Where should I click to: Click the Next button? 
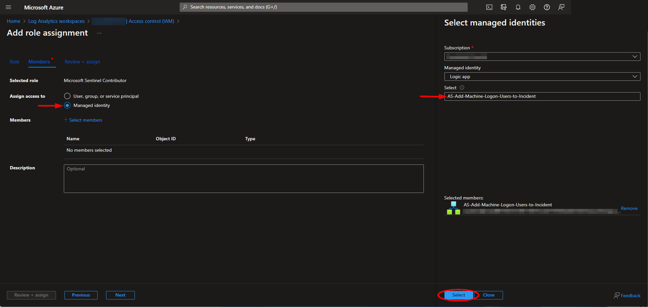coord(120,295)
